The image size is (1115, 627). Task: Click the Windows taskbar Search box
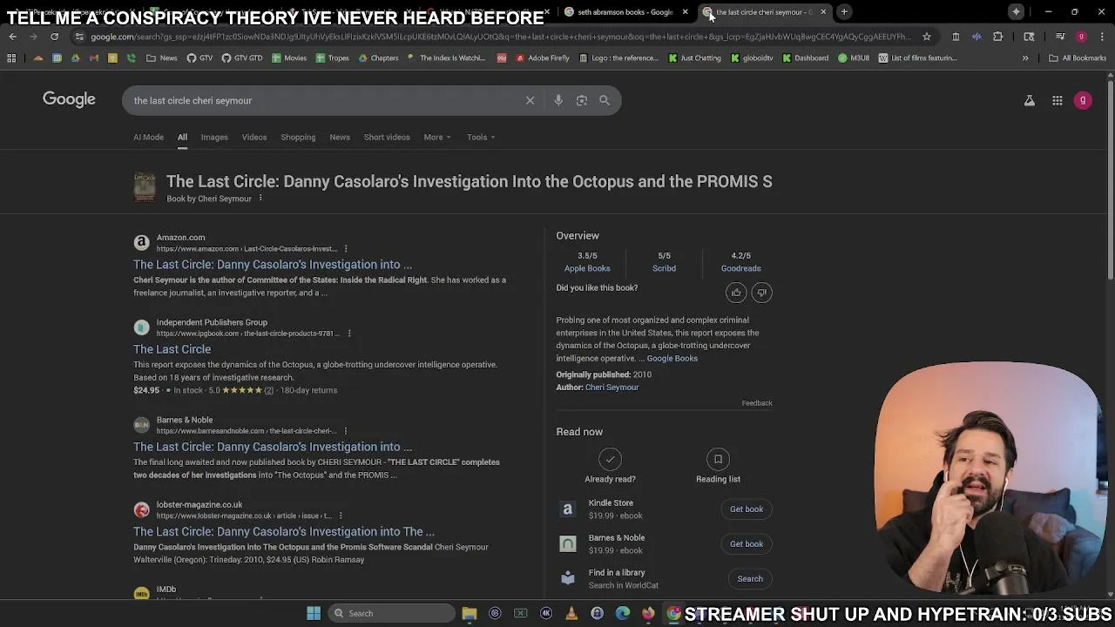pyautogui.click(x=392, y=613)
